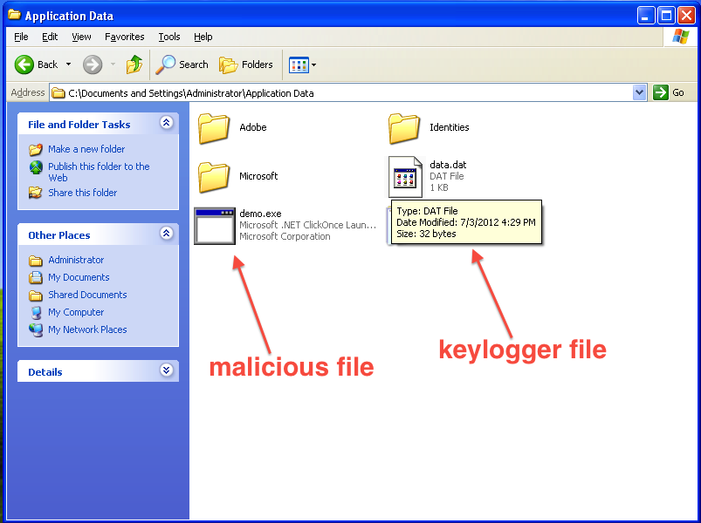Select the Identities folder
701x523 pixels.
coord(404,128)
